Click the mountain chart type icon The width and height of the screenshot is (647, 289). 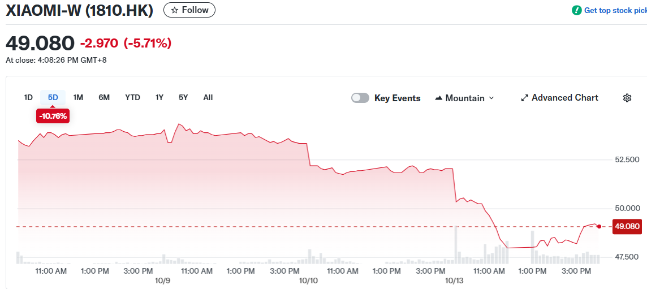pyautogui.click(x=439, y=98)
